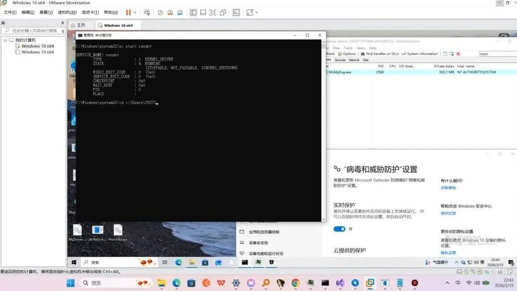This screenshot has width=517, height=291.
Task: Sort by Private bytes column header
Action: coord(444,66)
